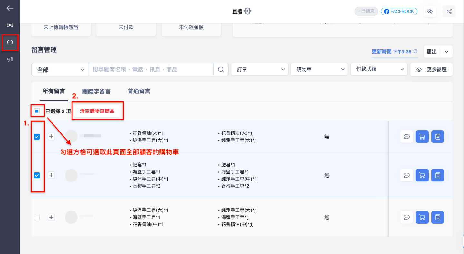
Task: Click the share icon at top right
Action: [449, 12]
